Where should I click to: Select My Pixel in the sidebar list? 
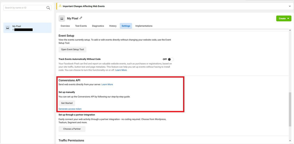(27, 28)
